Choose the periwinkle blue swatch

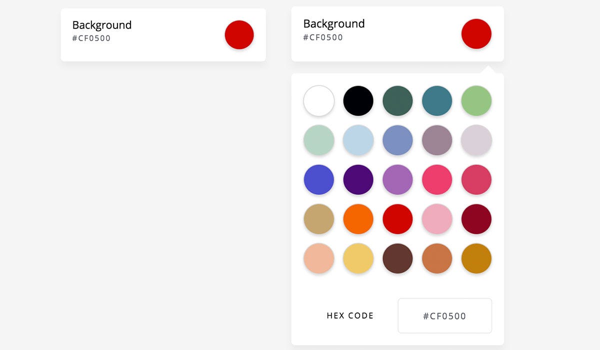click(397, 140)
